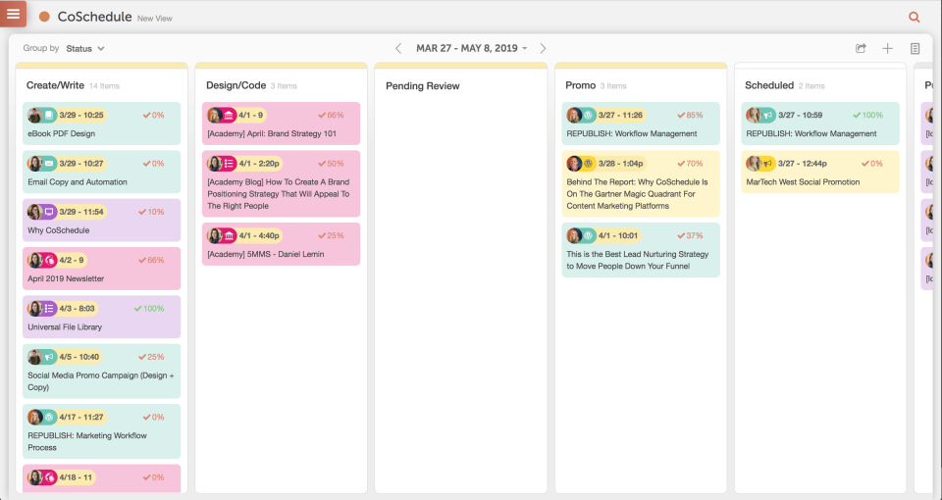Viewport: 942px width, 500px height.
Task: Click the 14 Items count label
Action: point(105,86)
